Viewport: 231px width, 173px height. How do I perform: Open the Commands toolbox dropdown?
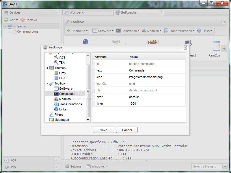tap(128, 31)
